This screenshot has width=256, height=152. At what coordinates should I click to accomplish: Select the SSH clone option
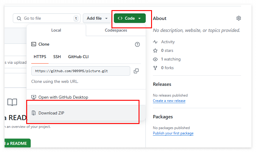point(57,57)
